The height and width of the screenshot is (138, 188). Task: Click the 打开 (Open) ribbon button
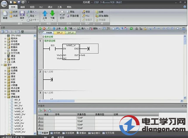14,12
